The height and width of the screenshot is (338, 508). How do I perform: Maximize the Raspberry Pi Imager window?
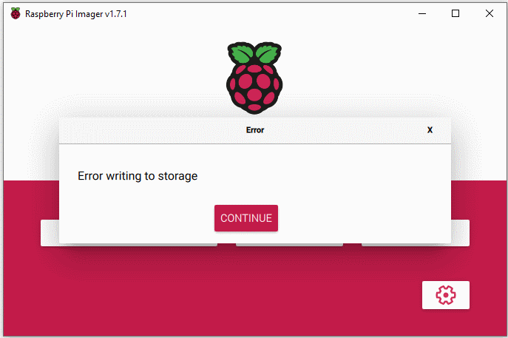455,13
